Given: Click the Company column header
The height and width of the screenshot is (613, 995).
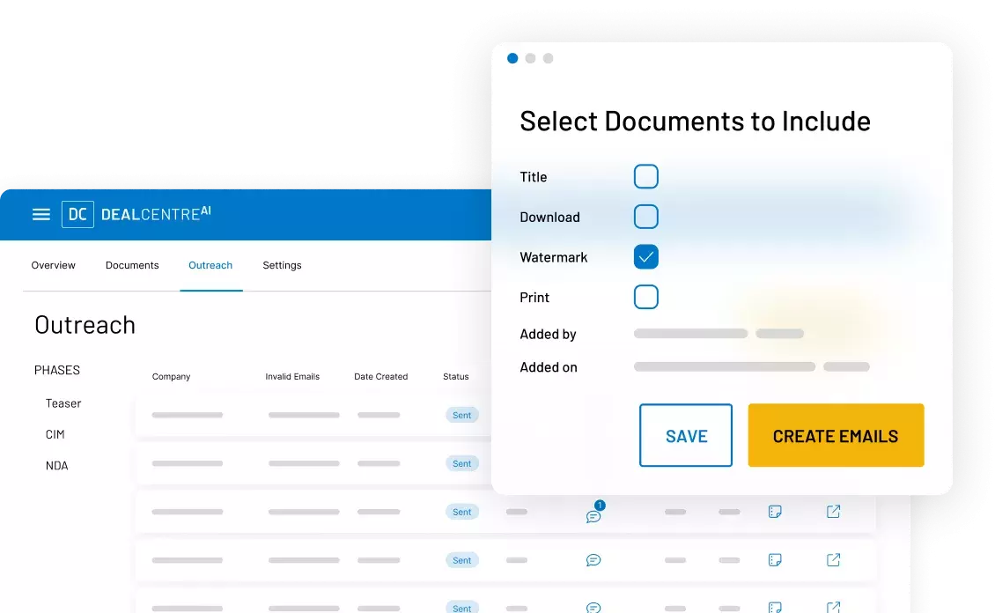Looking at the screenshot, I should click(x=172, y=376).
